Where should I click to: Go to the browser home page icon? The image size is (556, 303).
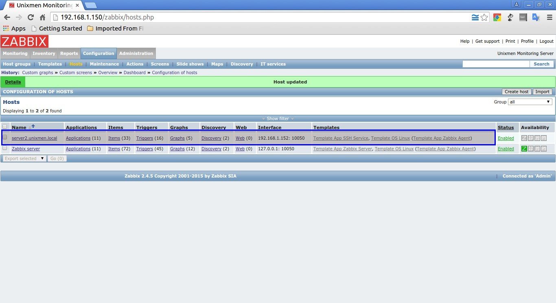(42, 18)
